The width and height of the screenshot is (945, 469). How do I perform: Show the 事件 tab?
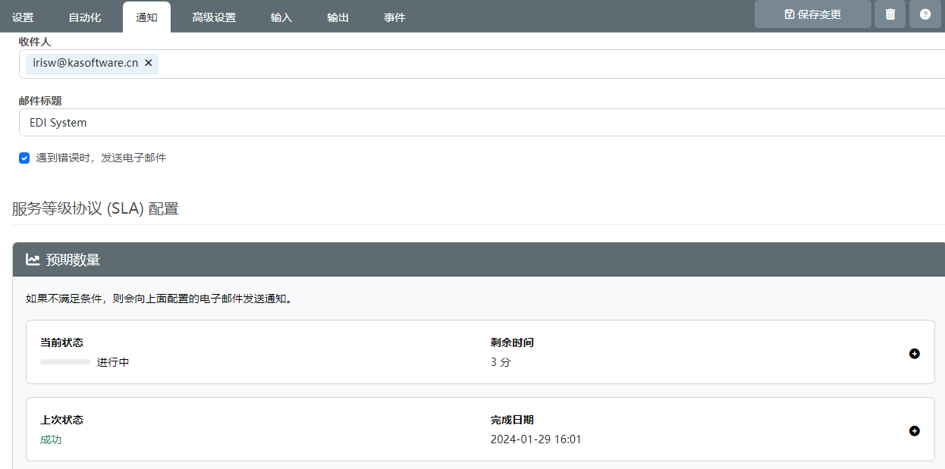coord(394,17)
